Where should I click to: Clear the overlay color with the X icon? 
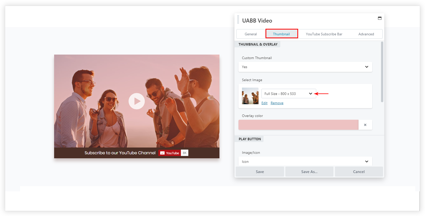[x=365, y=125]
